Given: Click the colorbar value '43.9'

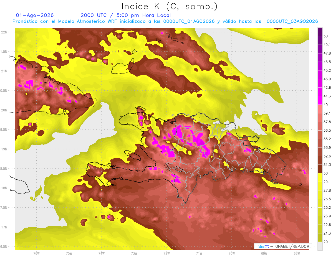Looking at the screenshot, I should (327, 79).
